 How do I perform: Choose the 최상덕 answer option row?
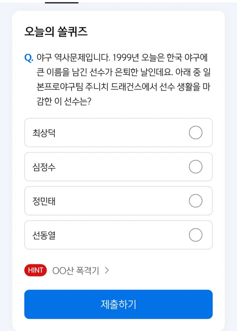pyautogui.click(x=118, y=133)
